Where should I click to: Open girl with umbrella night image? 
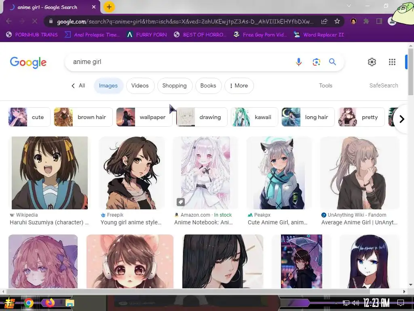pyautogui.click(x=302, y=261)
